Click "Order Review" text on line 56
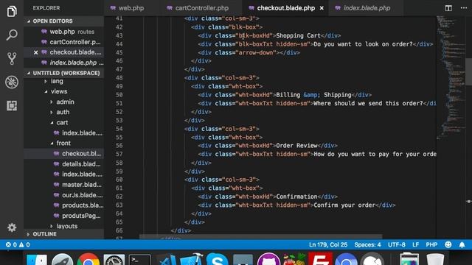This screenshot has width=472, height=265. [x=296, y=146]
